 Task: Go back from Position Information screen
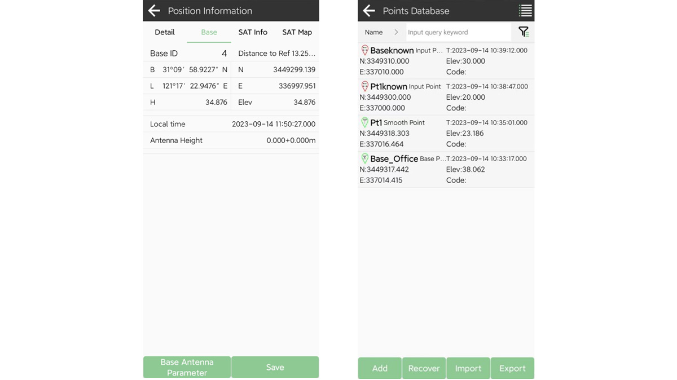(x=154, y=11)
